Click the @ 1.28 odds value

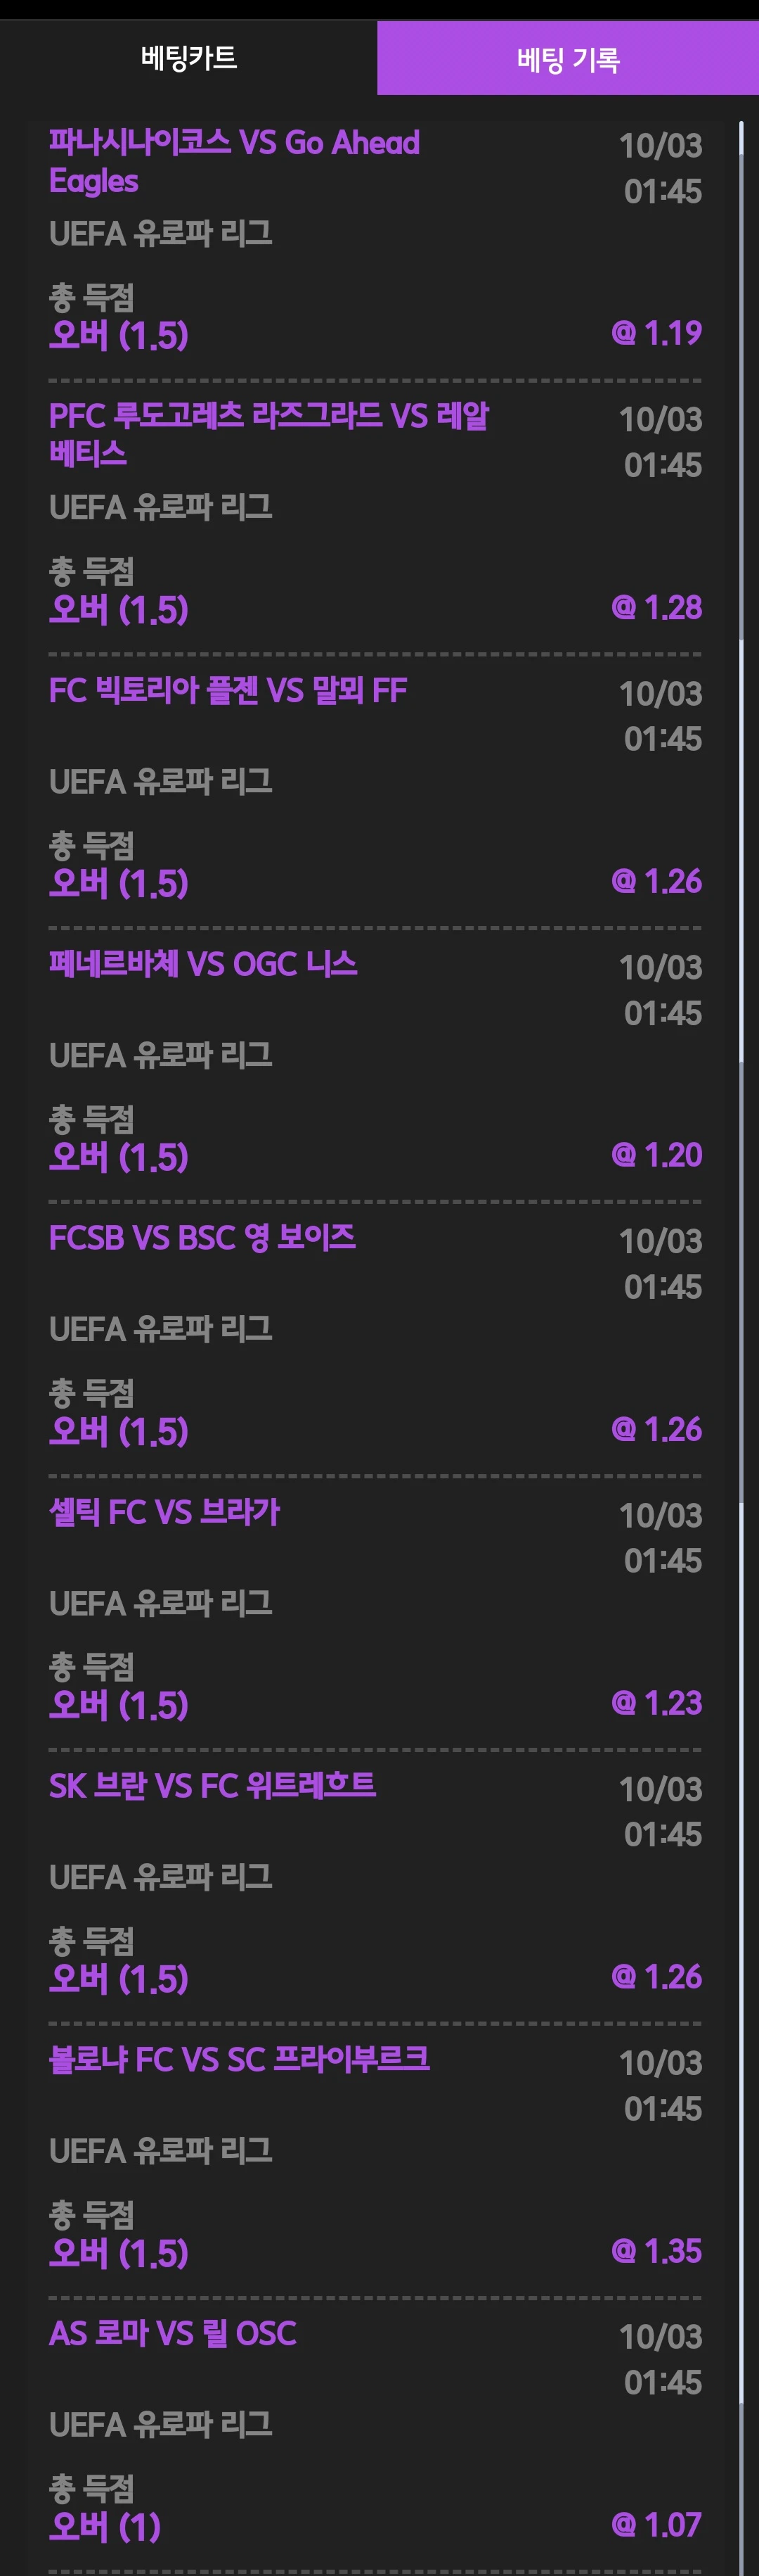coord(656,607)
